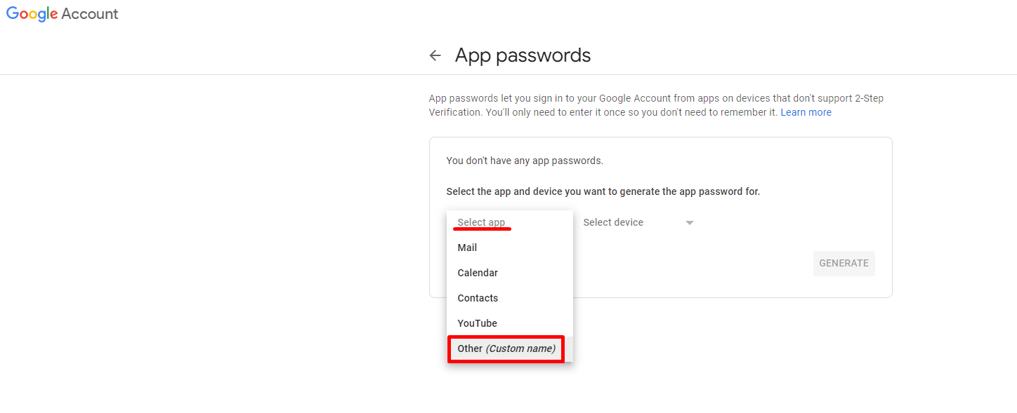Open the Select device dropdown
1017x413 pixels.
point(638,222)
